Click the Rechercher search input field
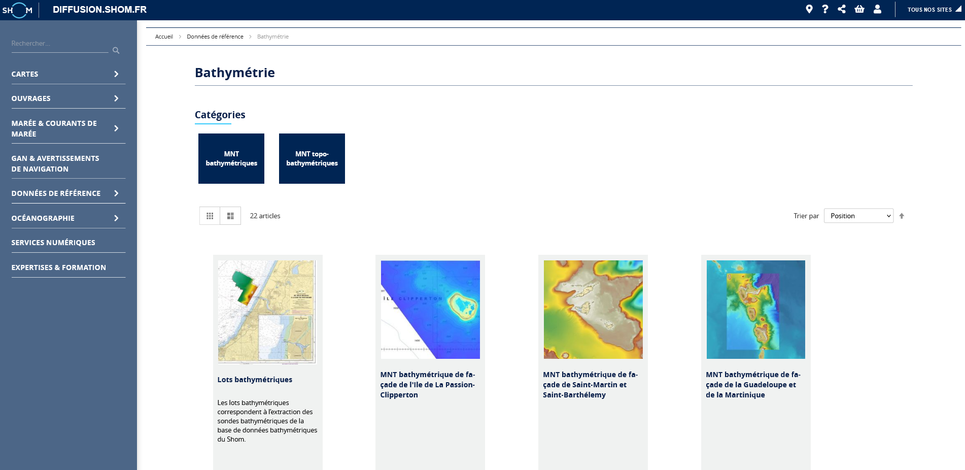 pos(59,44)
